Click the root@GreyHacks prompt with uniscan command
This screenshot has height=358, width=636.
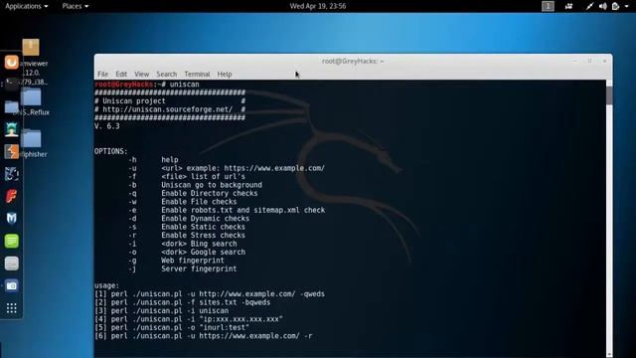click(x=147, y=85)
